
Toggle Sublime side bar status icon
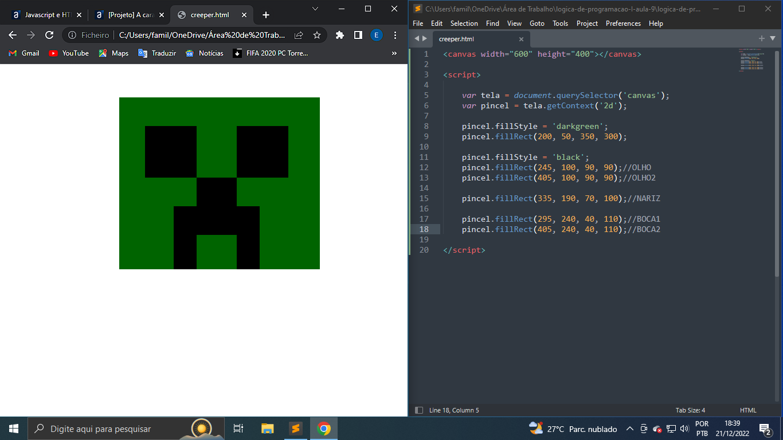coord(418,410)
